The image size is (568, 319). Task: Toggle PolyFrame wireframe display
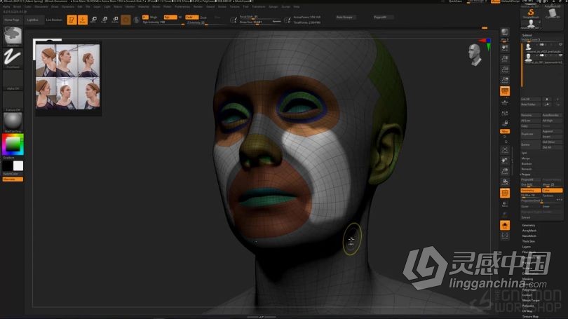click(505, 194)
